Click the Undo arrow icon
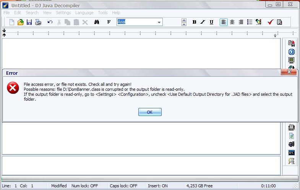Screen dimensions: 300x190 click(x=50, y=22)
